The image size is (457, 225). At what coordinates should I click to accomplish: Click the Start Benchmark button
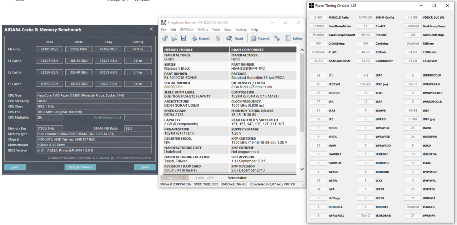click(80, 167)
